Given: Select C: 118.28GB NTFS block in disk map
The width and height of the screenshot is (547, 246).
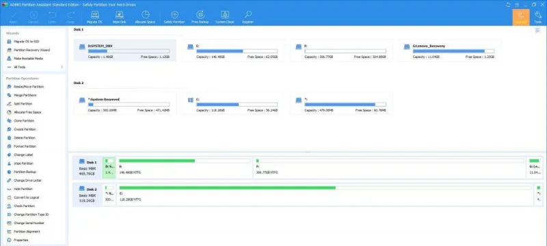Looking at the screenshot, I should click(325, 195).
